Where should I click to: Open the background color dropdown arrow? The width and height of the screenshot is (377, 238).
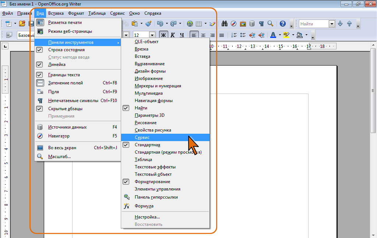pos(306,35)
